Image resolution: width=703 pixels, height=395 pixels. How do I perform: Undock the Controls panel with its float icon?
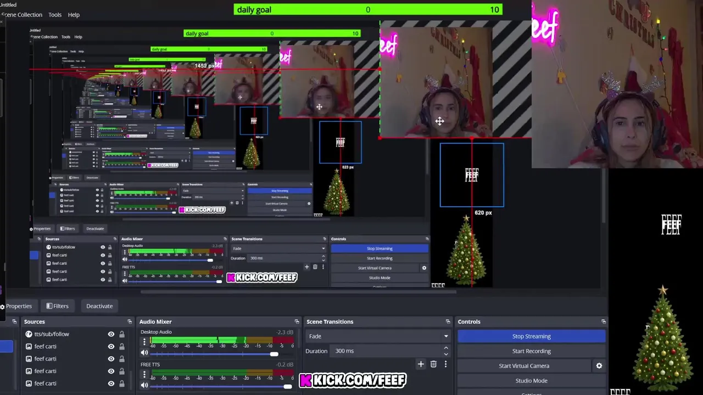603,321
